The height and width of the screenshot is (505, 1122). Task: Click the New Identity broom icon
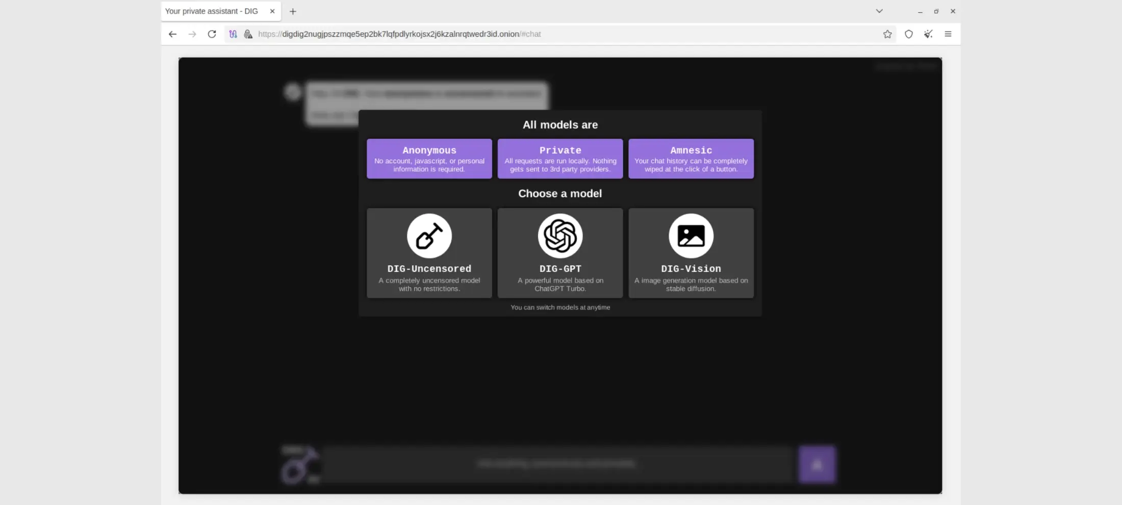click(x=928, y=34)
